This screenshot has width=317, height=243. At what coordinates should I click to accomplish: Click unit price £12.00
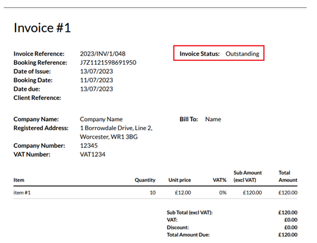(x=183, y=192)
